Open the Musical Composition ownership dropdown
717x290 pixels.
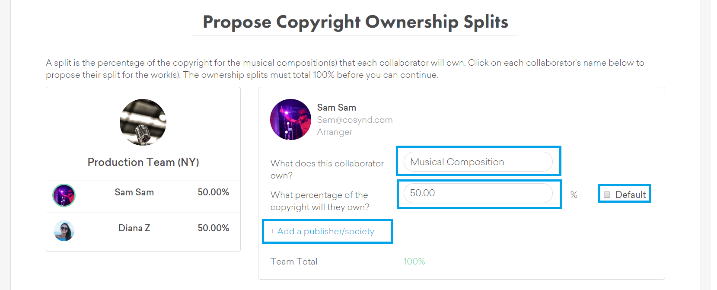pyautogui.click(x=478, y=162)
